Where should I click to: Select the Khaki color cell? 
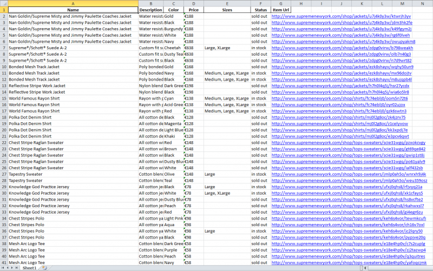[174, 136]
